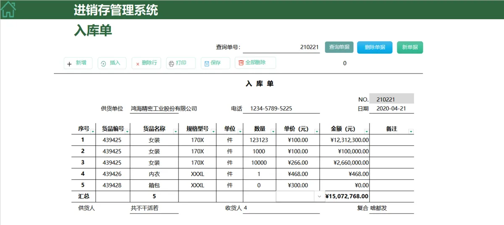This screenshot has height=225, width=504.
Task: Click the phone number 1234-5789-5225
Action: point(271,109)
